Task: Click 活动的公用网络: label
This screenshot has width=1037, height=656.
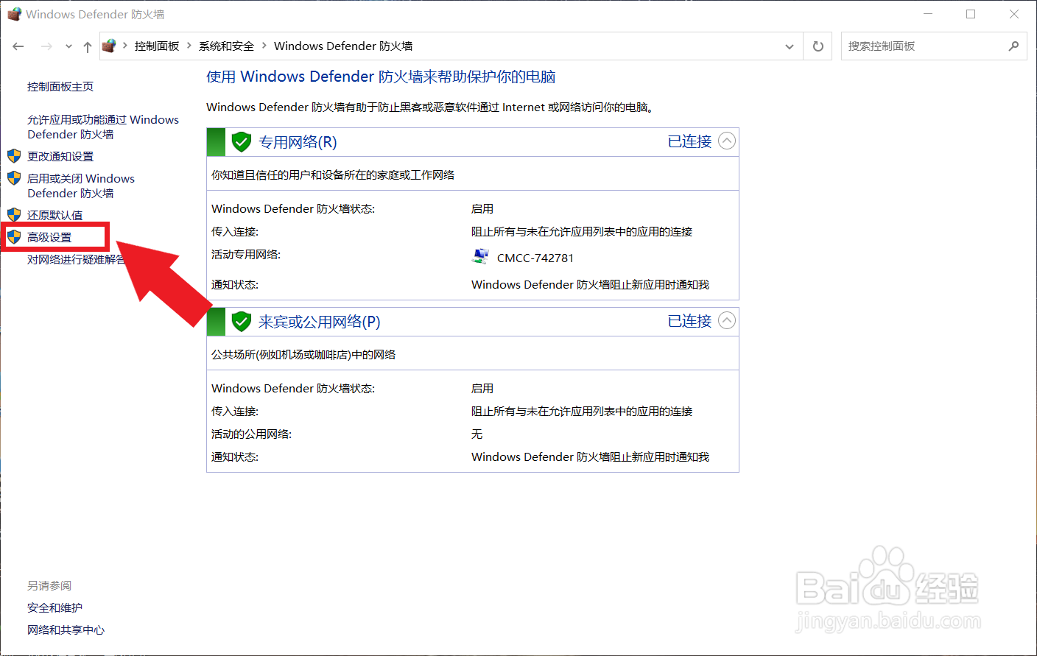Action: click(x=252, y=434)
